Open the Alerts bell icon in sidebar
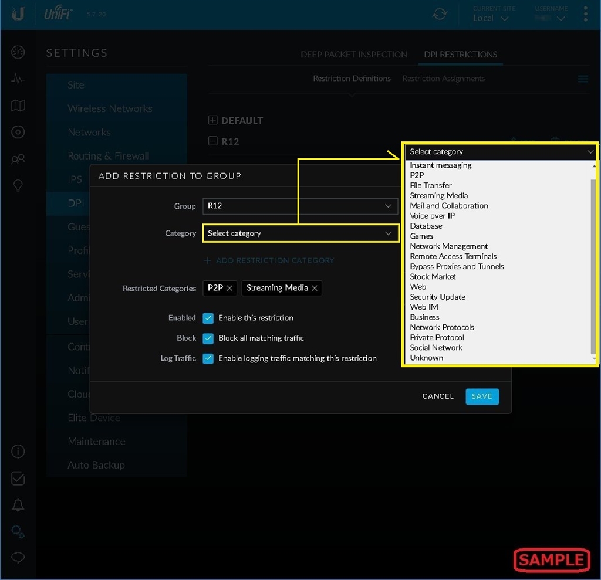 click(x=18, y=505)
